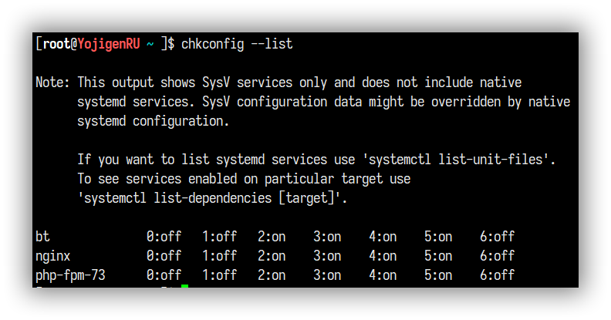Click the bt row 3:on entry
The image size is (611, 320).
(327, 236)
